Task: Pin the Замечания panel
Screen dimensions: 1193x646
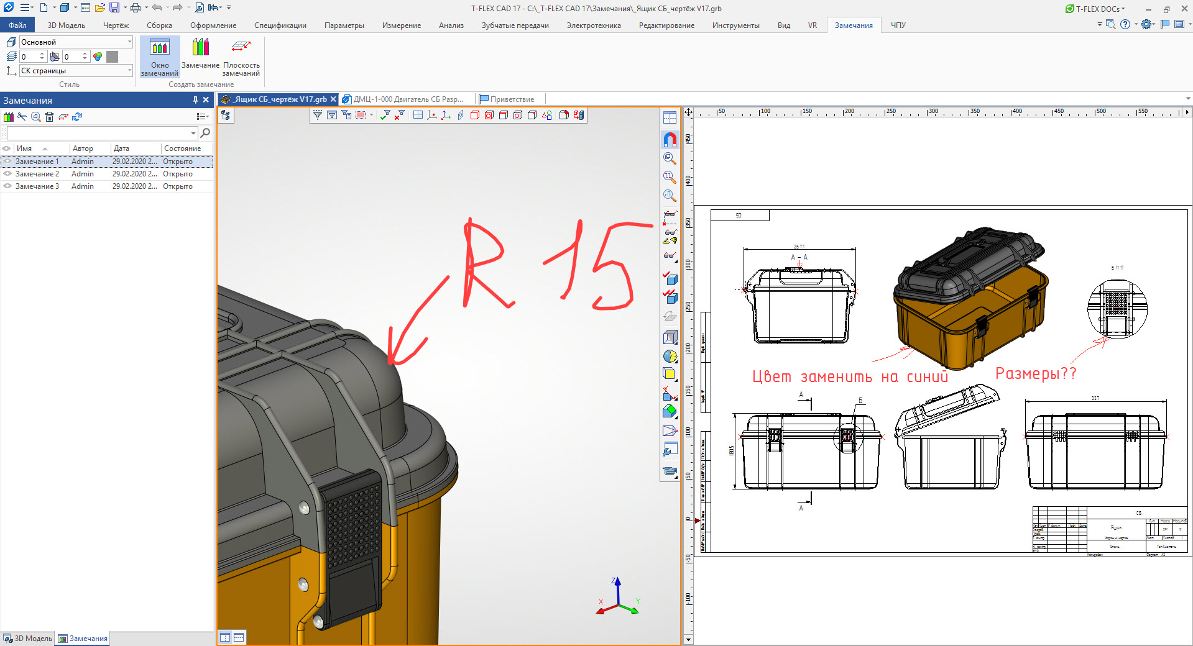Action: tap(195, 100)
